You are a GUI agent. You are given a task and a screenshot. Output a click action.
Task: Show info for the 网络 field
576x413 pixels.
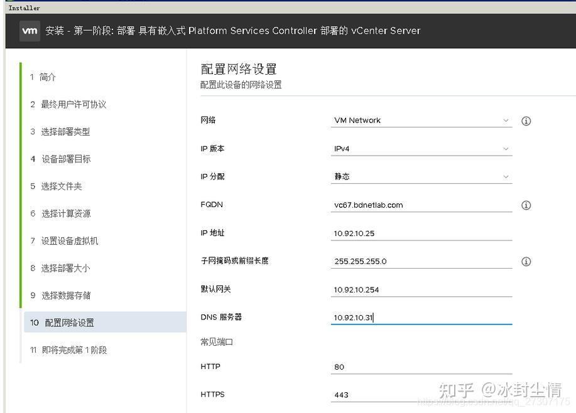point(526,121)
